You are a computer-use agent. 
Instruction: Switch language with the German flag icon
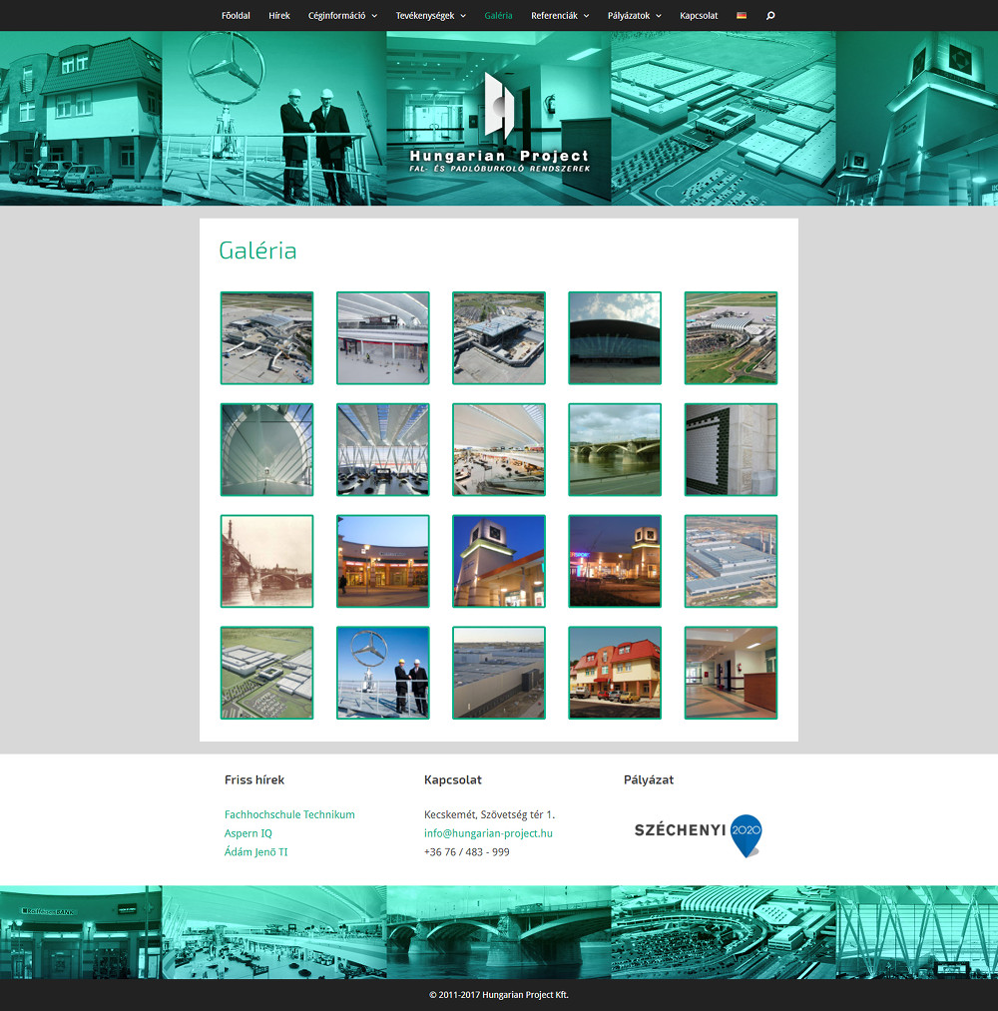742,16
